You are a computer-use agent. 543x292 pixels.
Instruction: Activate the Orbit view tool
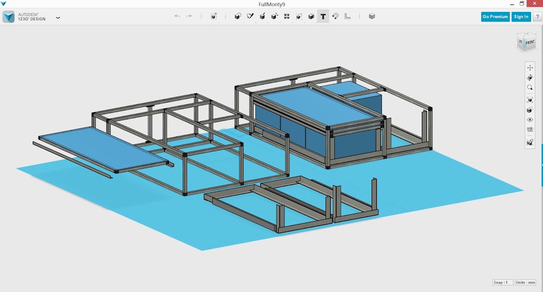pos(530,78)
